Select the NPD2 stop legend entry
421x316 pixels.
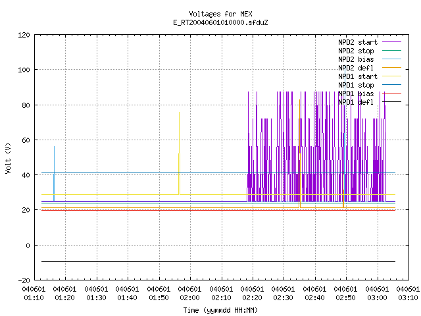coord(356,51)
